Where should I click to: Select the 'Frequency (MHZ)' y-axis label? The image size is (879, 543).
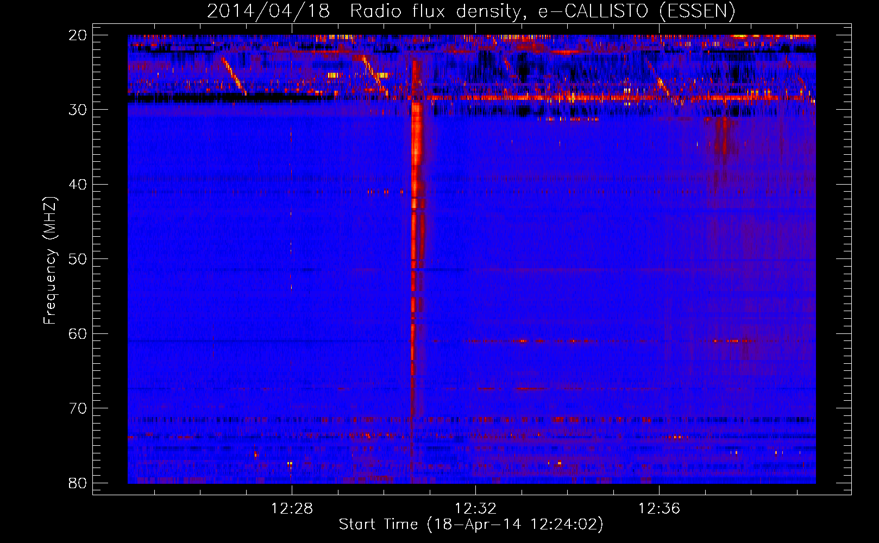tap(49, 261)
